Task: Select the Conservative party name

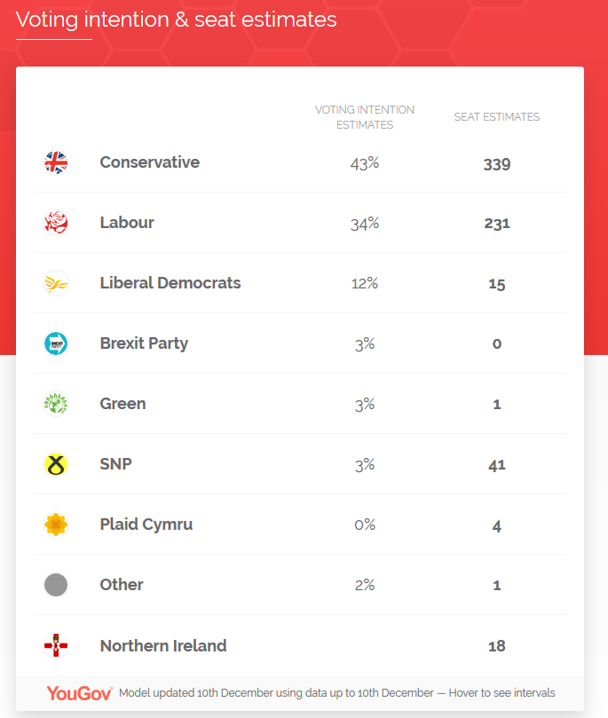Action: tap(149, 162)
